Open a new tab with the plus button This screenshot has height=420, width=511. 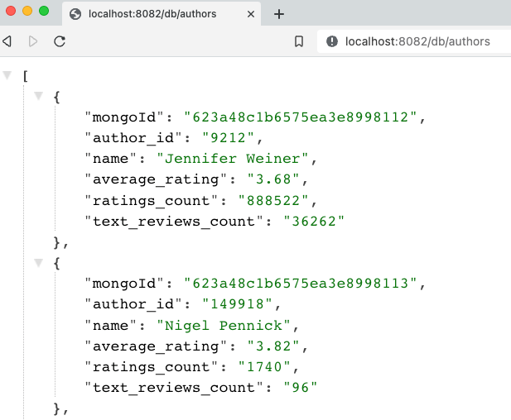pyautogui.click(x=279, y=14)
